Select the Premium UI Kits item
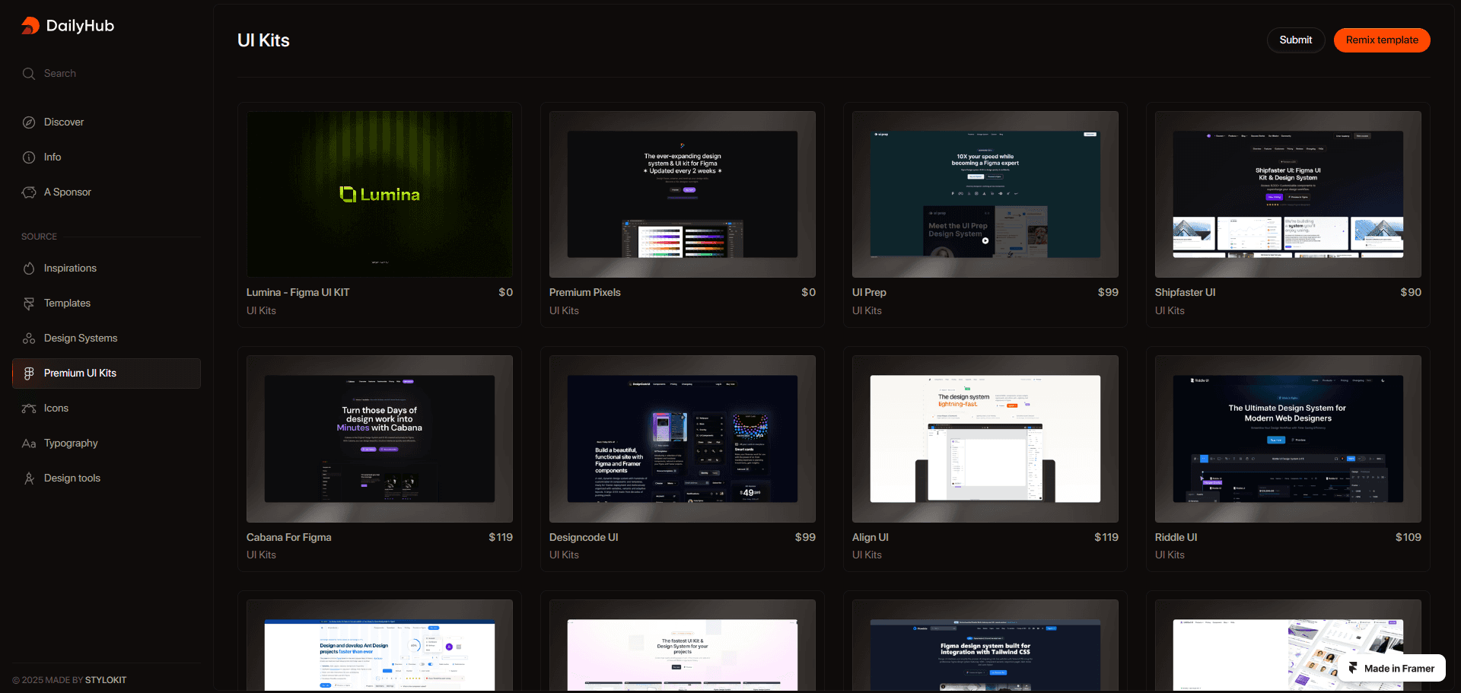 [107, 374]
